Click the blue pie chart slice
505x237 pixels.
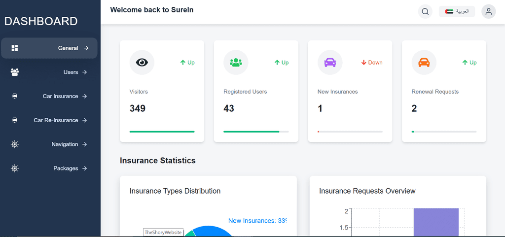click(x=213, y=231)
